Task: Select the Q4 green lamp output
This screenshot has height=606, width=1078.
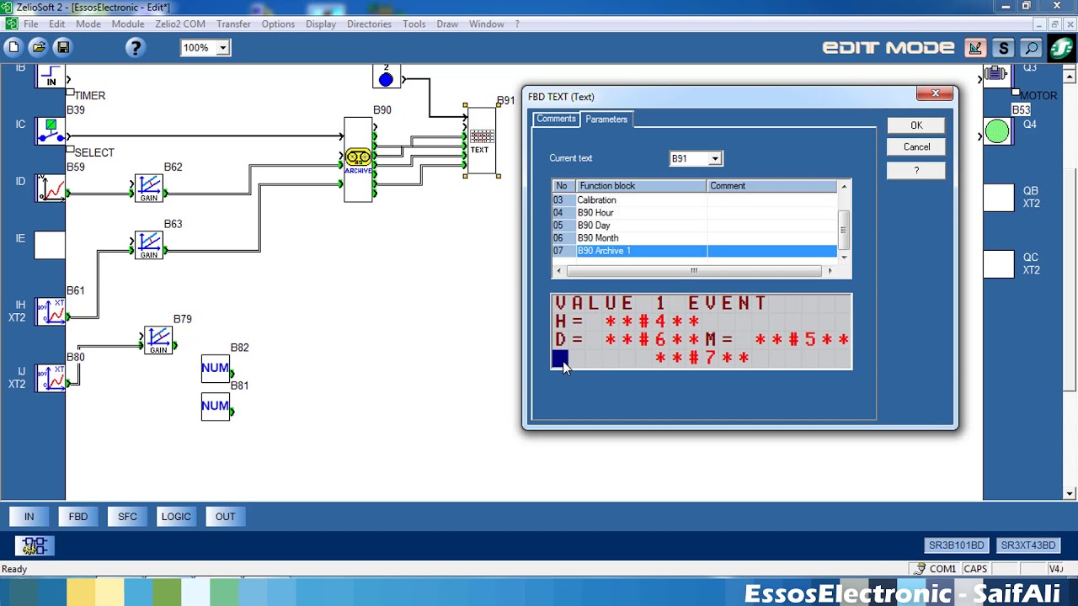Action: pyautogui.click(x=997, y=131)
